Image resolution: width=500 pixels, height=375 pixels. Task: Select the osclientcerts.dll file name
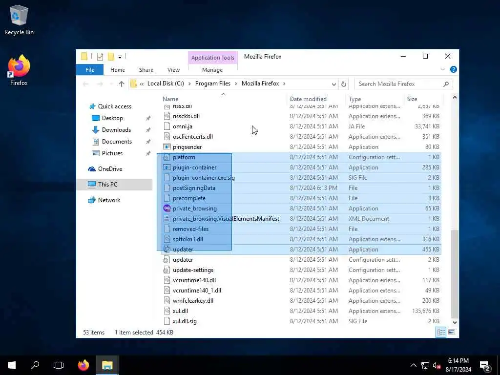(192, 137)
